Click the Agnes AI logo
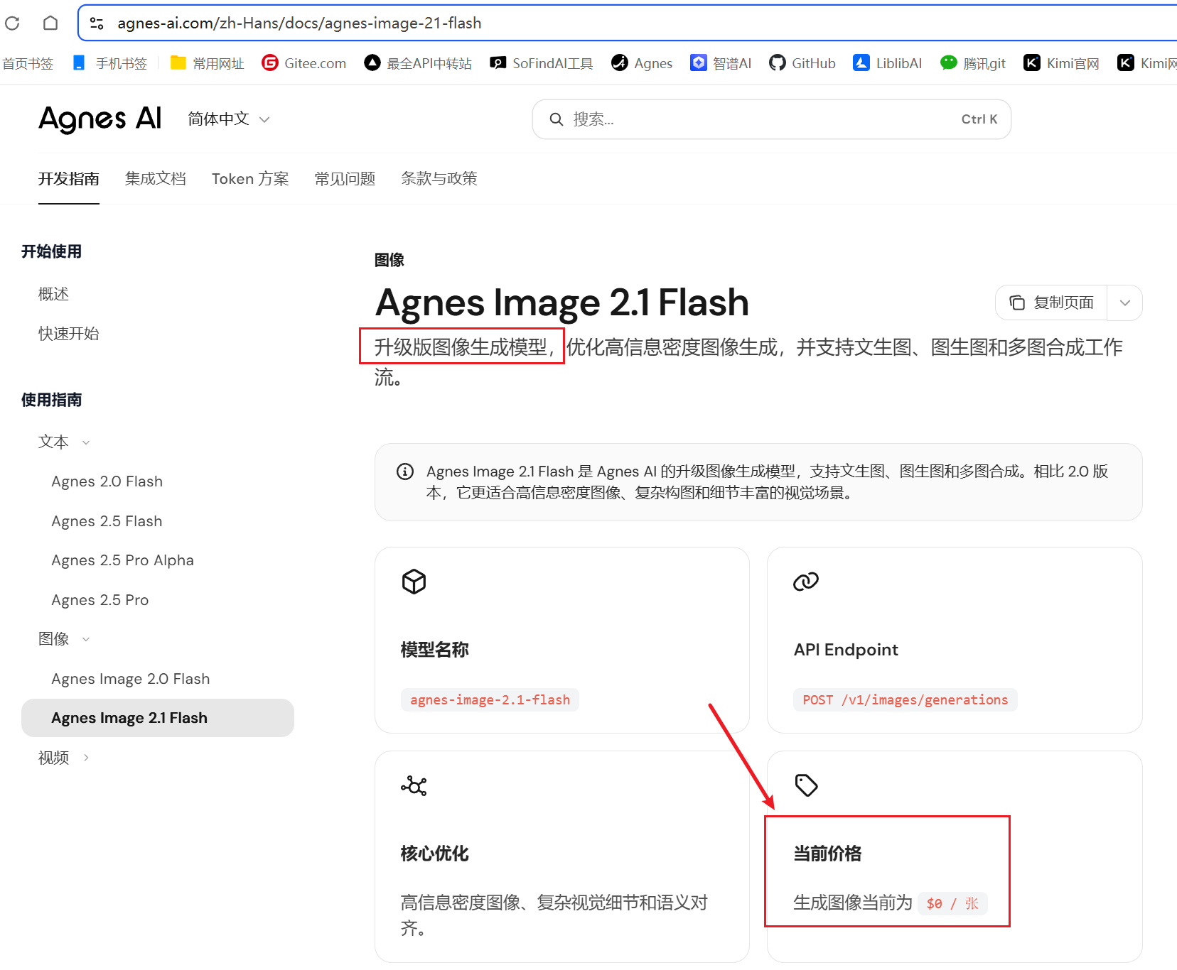The height and width of the screenshot is (970, 1177). (x=100, y=119)
